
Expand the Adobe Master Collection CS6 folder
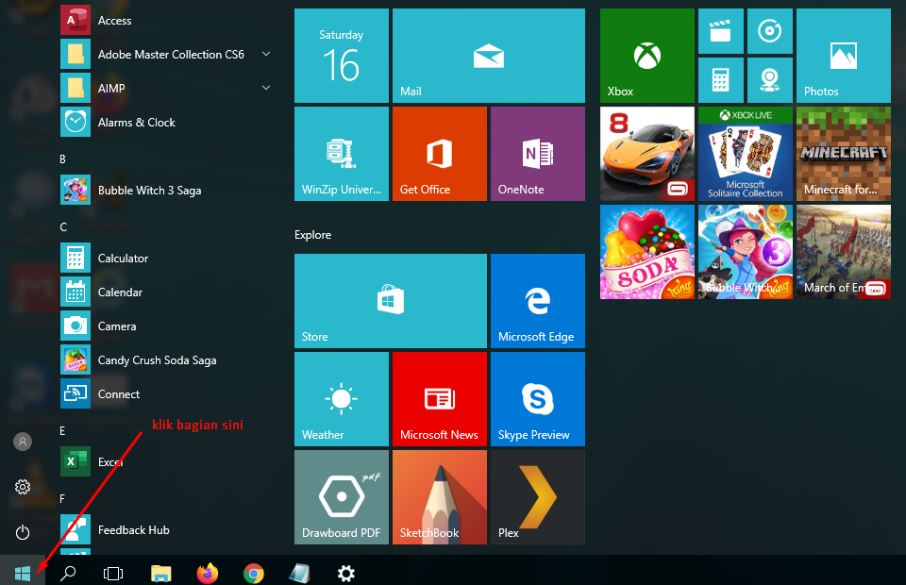click(x=266, y=55)
